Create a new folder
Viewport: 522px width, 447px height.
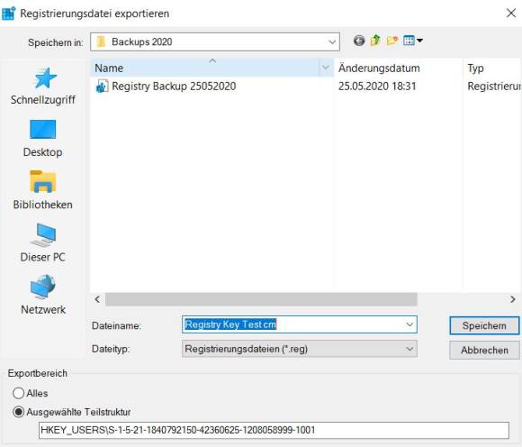click(392, 41)
